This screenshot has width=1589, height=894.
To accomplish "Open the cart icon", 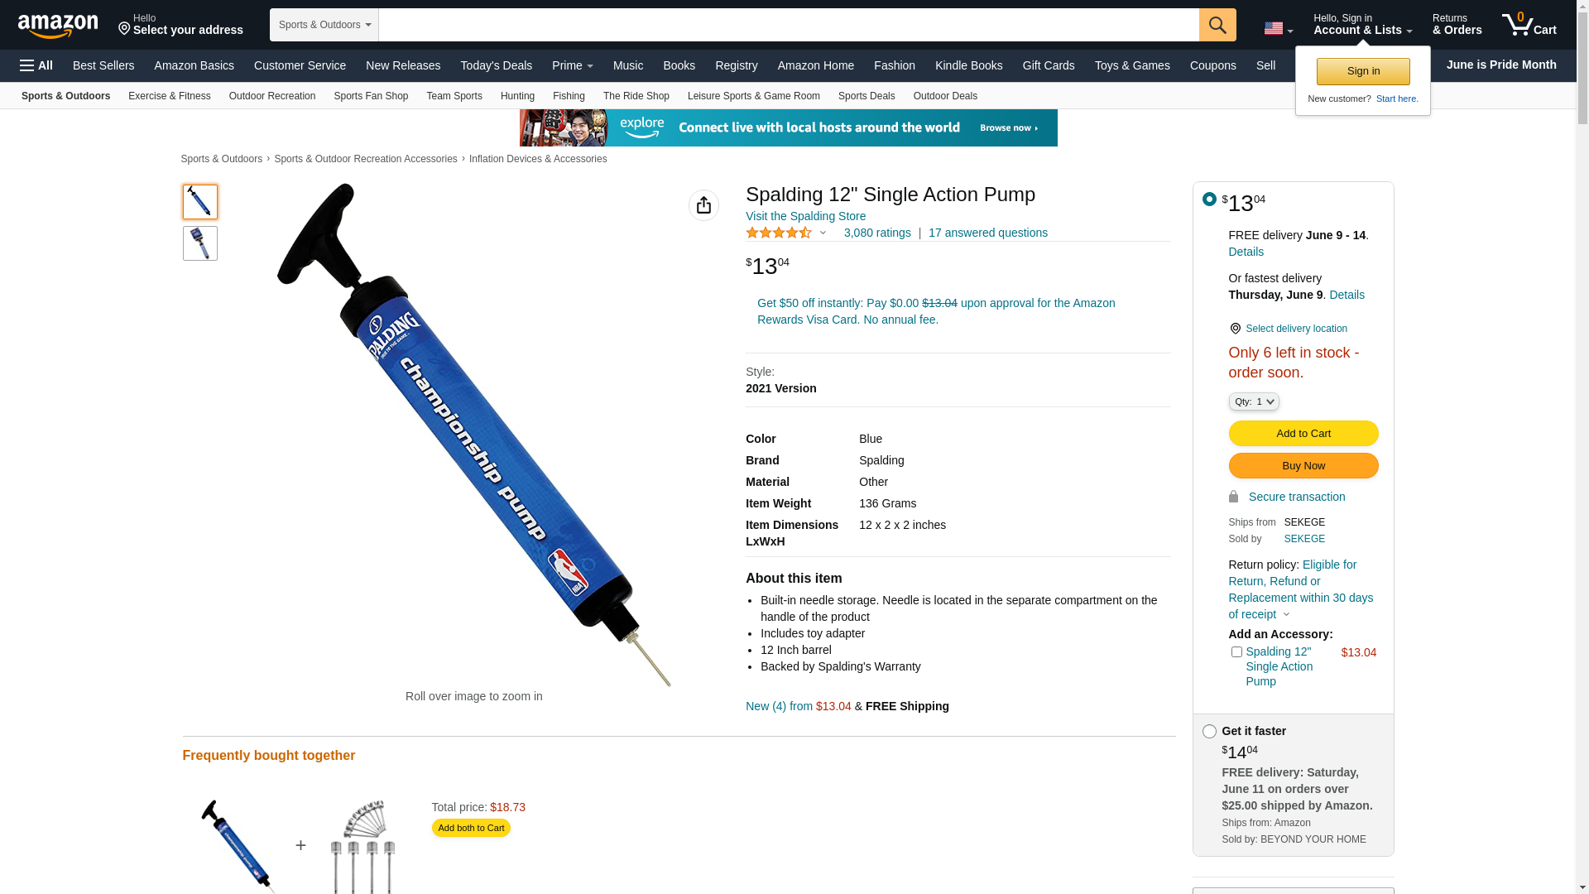I will point(1529,24).
